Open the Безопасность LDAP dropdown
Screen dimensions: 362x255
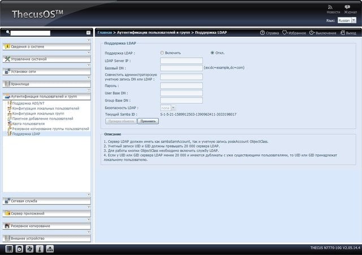(x=168, y=108)
